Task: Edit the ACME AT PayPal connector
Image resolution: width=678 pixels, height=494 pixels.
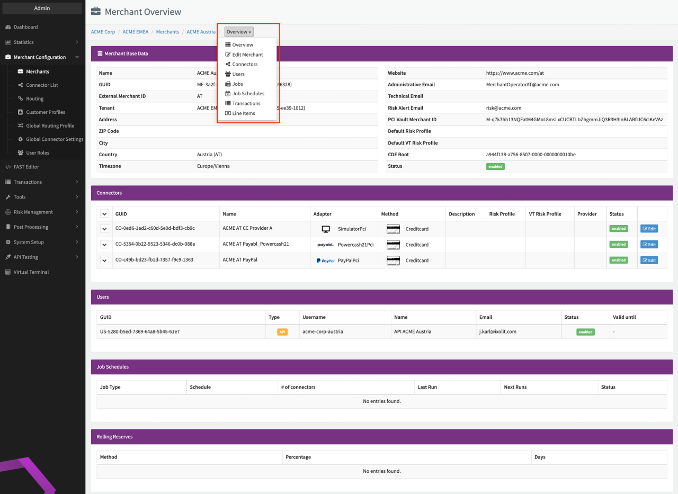Action: (x=649, y=260)
